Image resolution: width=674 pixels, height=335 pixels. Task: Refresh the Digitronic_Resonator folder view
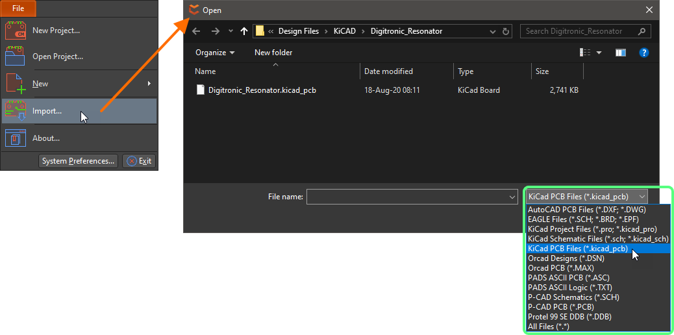click(506, 31)
